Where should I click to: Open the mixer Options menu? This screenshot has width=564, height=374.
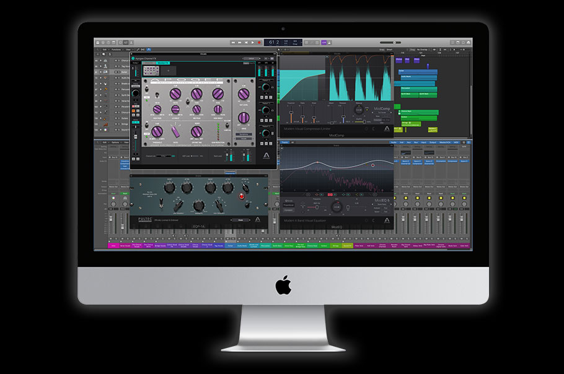(x=115, y=142)
